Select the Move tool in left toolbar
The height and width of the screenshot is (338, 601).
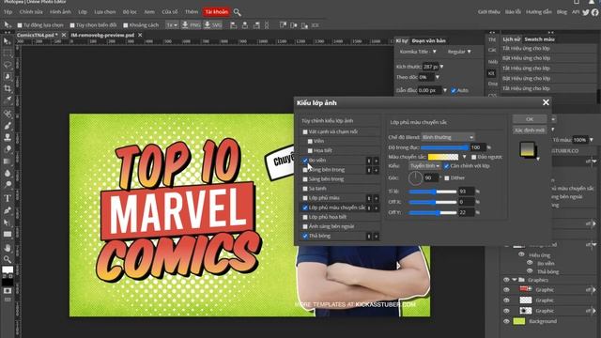[x=8, y=41]
